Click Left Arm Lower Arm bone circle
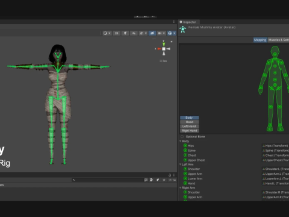Viewport: 289px width, 217px height. coord(185,178)
